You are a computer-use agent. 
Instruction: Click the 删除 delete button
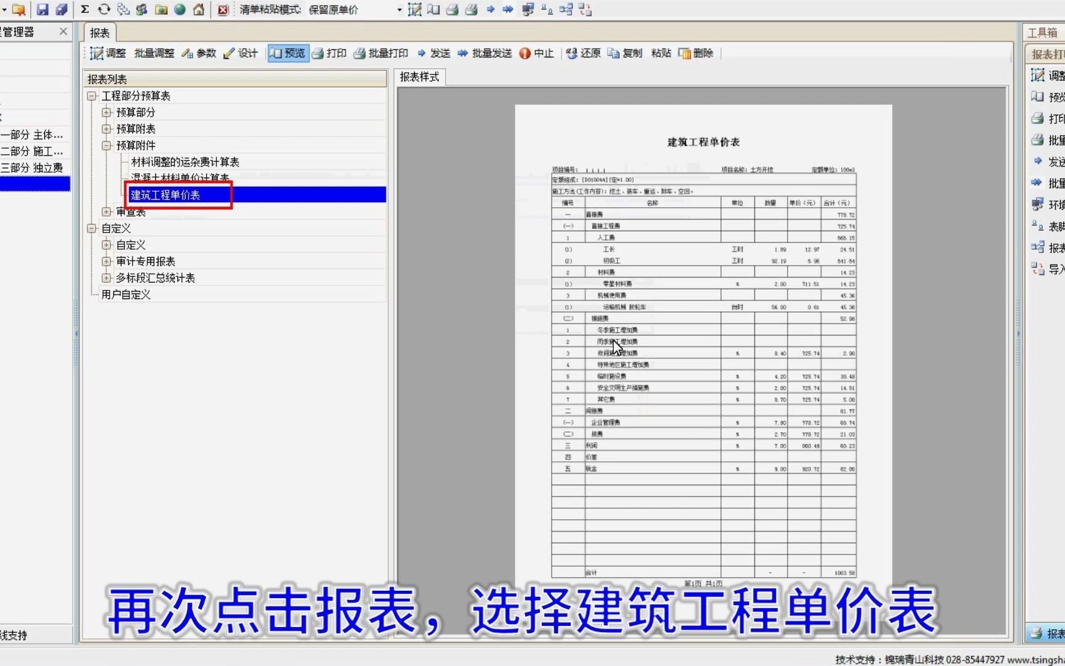pos(696,53)
